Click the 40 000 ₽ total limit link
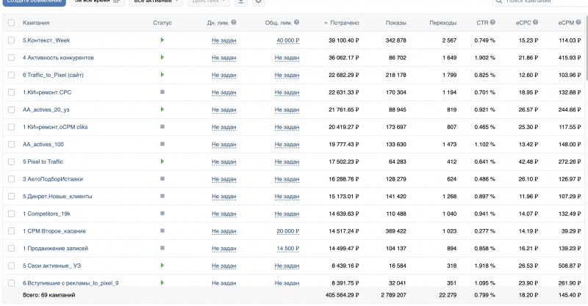588x306 pixels. click(x=287, y=40)
